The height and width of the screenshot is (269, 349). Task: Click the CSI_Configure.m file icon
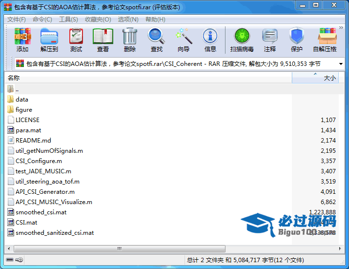[11, 161]
